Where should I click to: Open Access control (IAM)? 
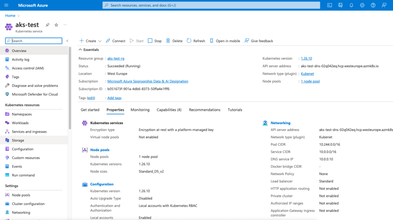(34, 68)
